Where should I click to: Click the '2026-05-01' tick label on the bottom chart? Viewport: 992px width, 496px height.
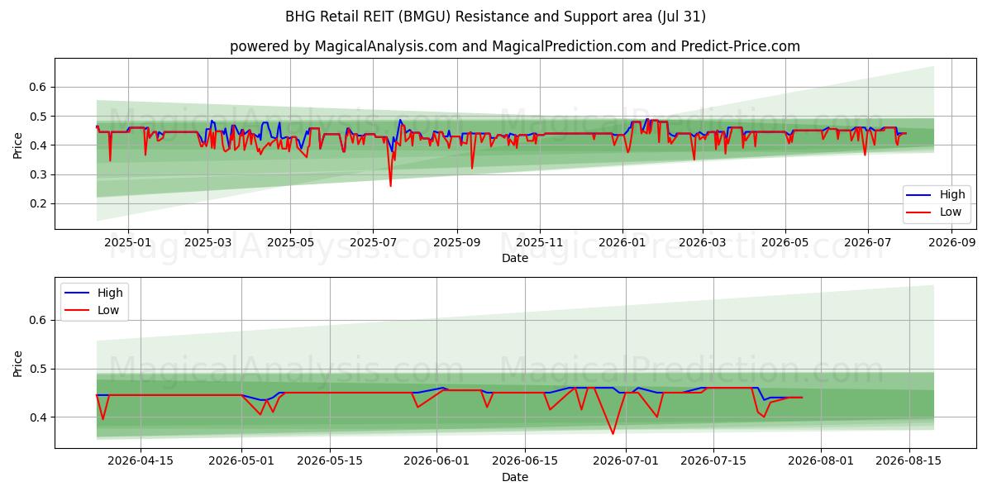click(242, 462)
